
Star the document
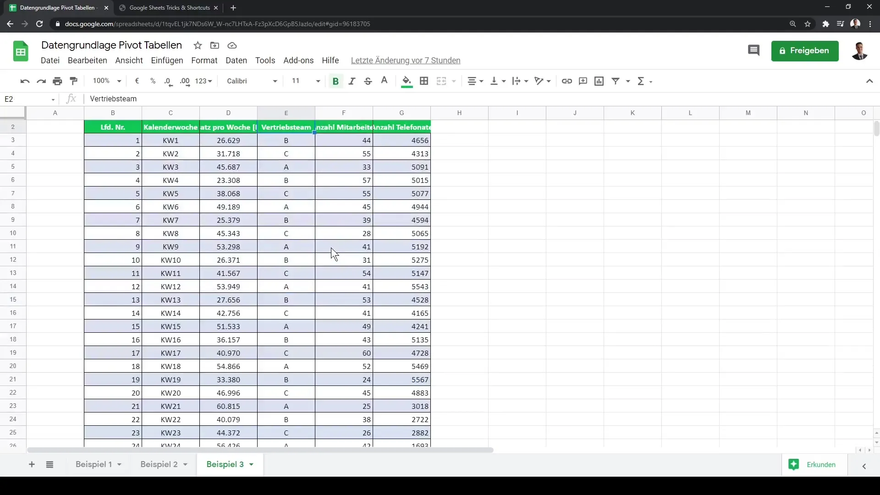(198, 45)
